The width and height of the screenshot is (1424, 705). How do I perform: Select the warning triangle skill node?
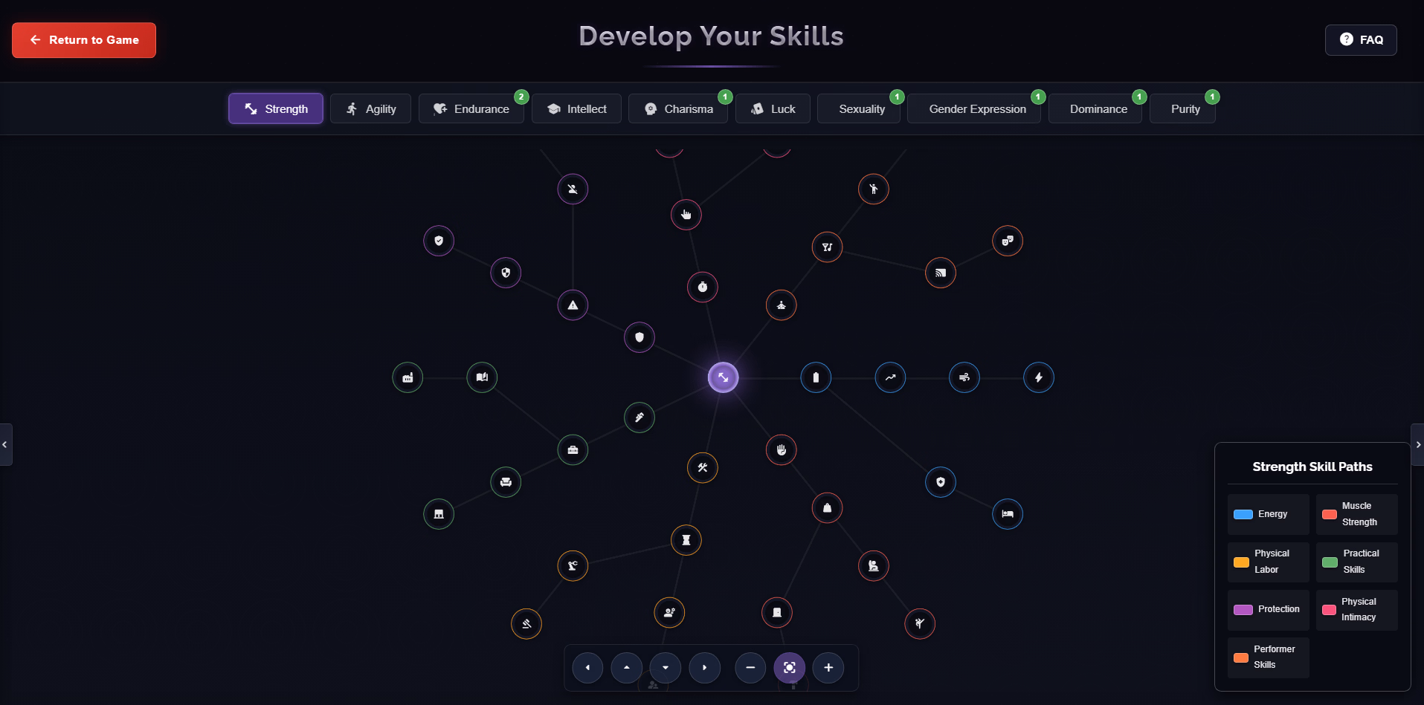point(573,305)
